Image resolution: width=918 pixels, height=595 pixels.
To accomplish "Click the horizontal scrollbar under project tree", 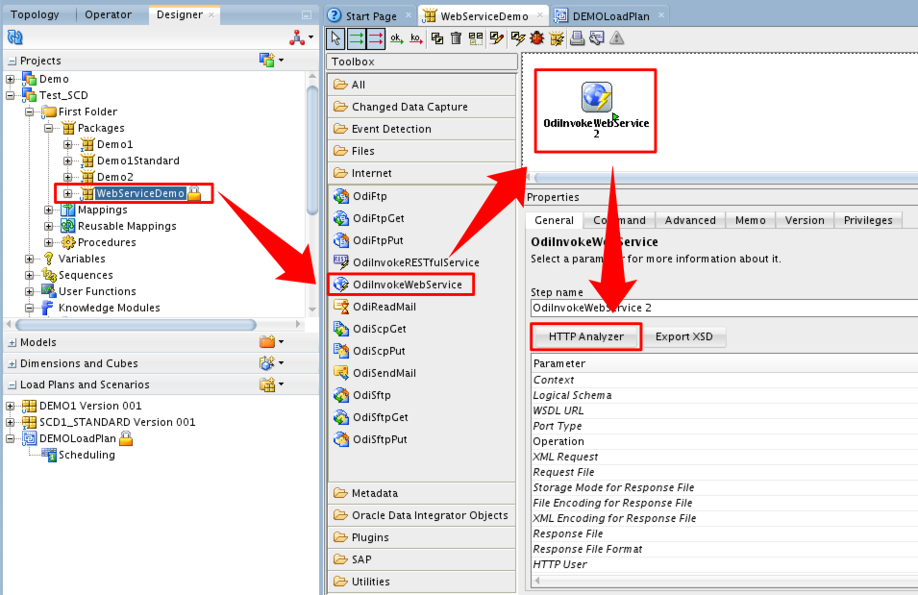I will (x=136, y=325).
